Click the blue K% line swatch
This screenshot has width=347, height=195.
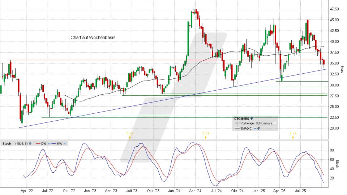(x=54, y=143)
